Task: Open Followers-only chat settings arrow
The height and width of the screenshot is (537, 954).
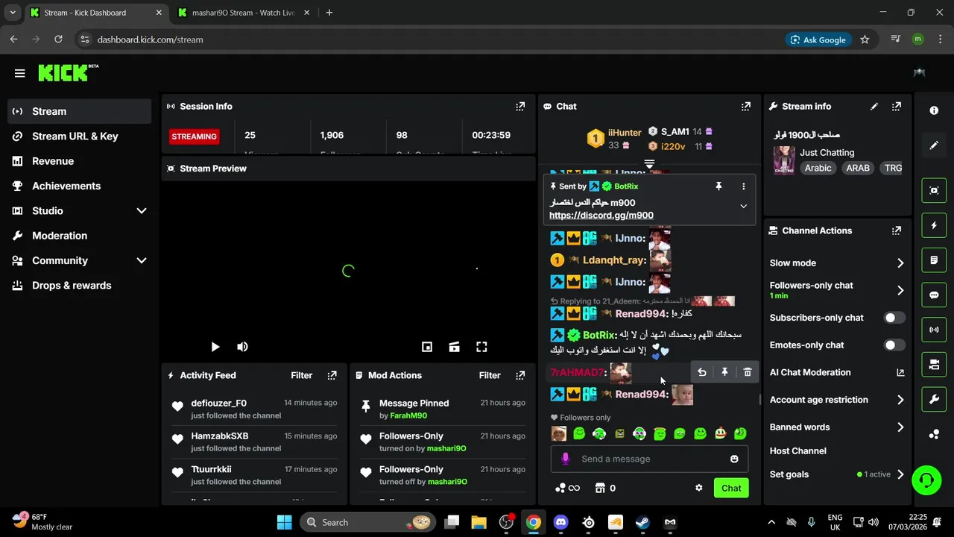Action: pyautogui.click(x=900, y=290)
